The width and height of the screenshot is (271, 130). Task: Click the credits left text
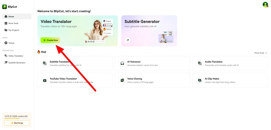click(16, 116)
